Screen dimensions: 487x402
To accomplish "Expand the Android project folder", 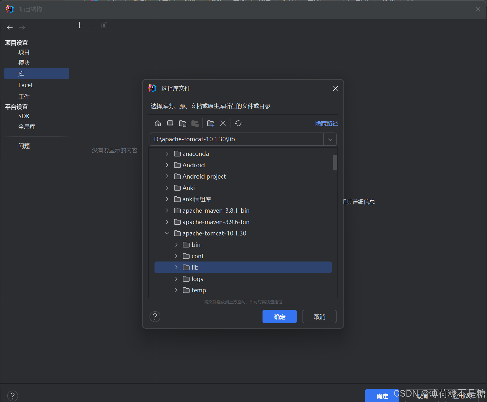I will [x=167, y=176].
